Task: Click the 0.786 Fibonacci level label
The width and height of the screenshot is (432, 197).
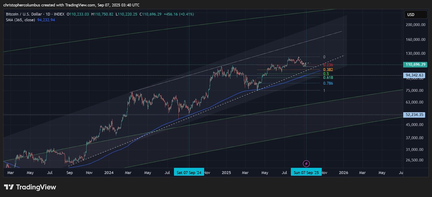Action: [328, 83]
